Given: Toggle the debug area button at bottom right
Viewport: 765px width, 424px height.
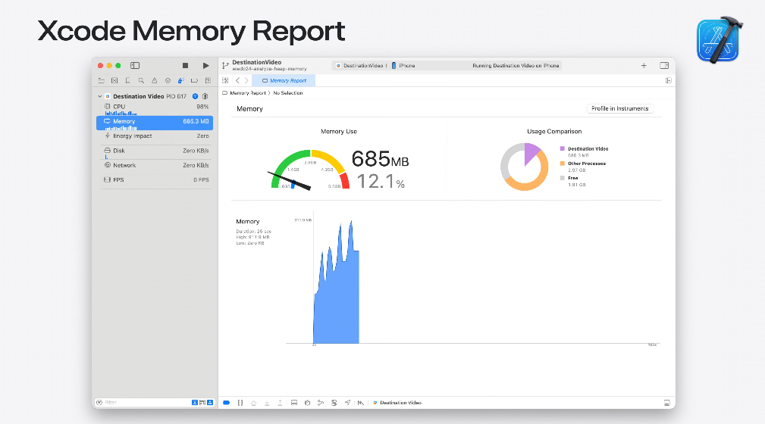Looking at the screenshot, I should (666, 403).
